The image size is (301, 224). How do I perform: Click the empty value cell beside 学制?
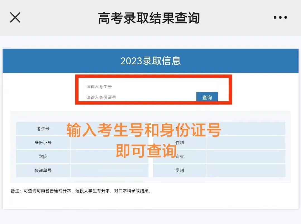(x=246, y=171)
